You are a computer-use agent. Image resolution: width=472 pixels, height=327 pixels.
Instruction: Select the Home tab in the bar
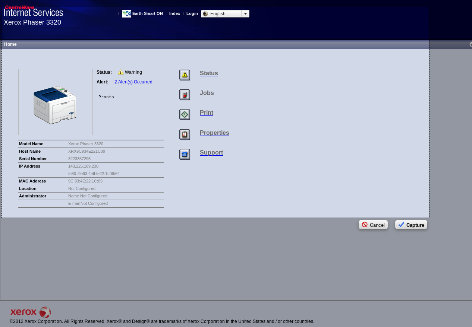[x=10, y=44]
